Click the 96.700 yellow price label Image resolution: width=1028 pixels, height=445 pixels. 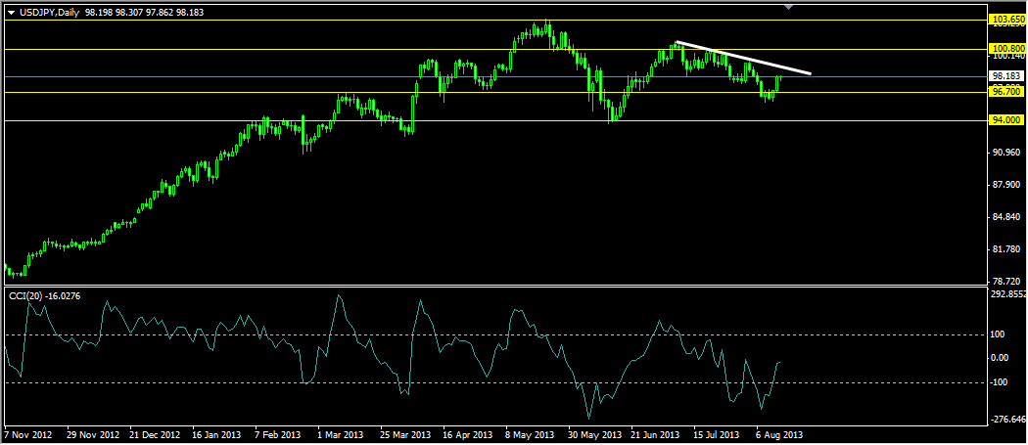[1007, 92]
